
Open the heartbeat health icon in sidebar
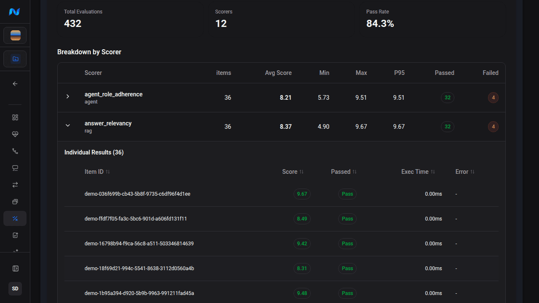(15, 134)
